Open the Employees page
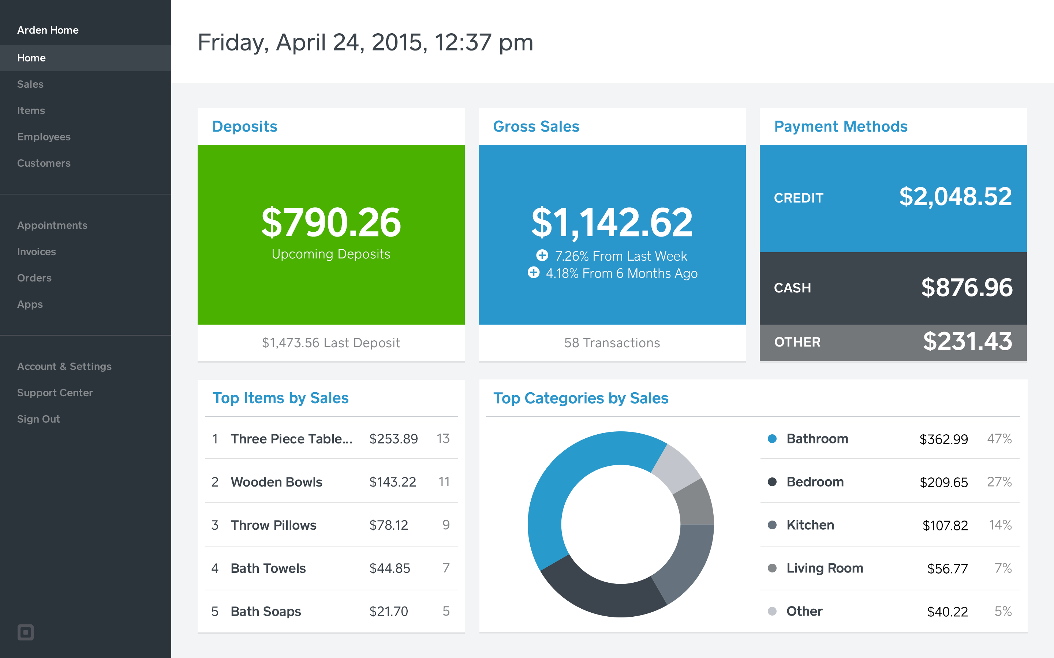This screenshot has height=658, width=1054. pyautogui.click(x=44, y=137)
